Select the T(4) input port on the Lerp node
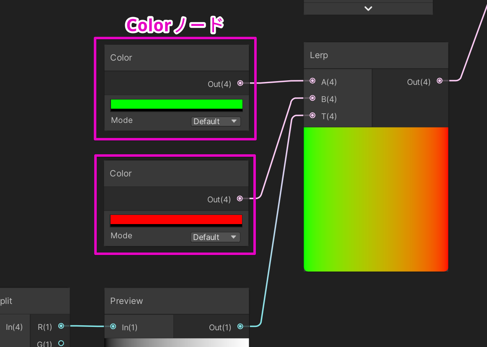The image size is (487, 347). (x=312, y=115)
